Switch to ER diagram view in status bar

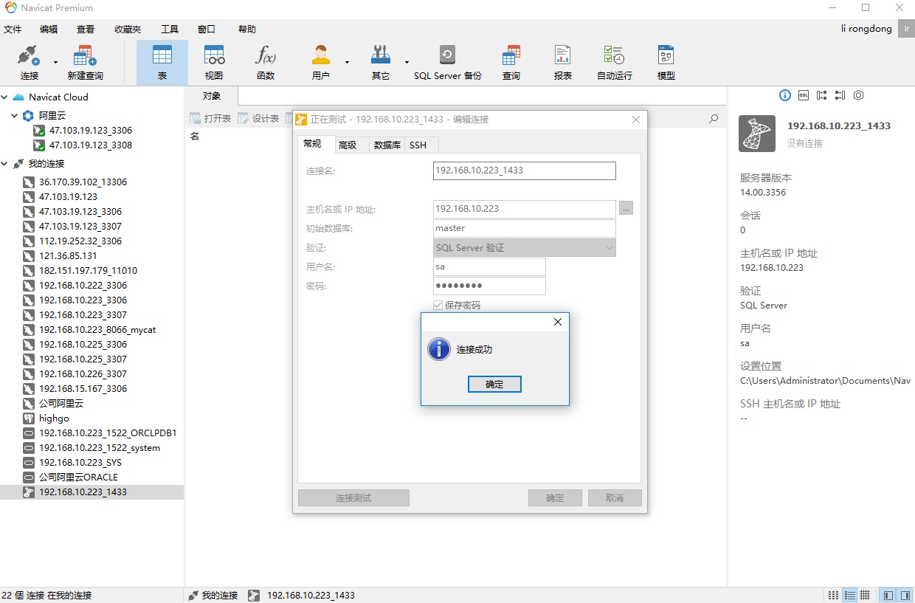(865, 595)
